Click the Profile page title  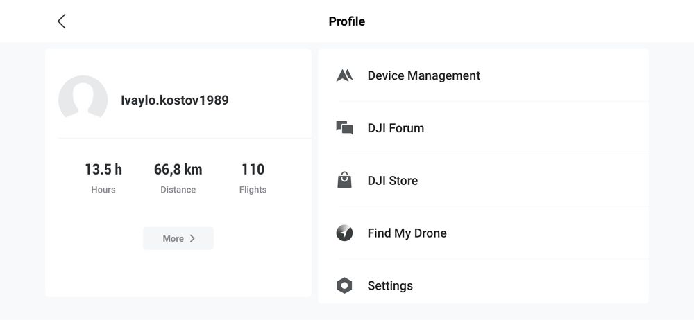tap(346, 21)
